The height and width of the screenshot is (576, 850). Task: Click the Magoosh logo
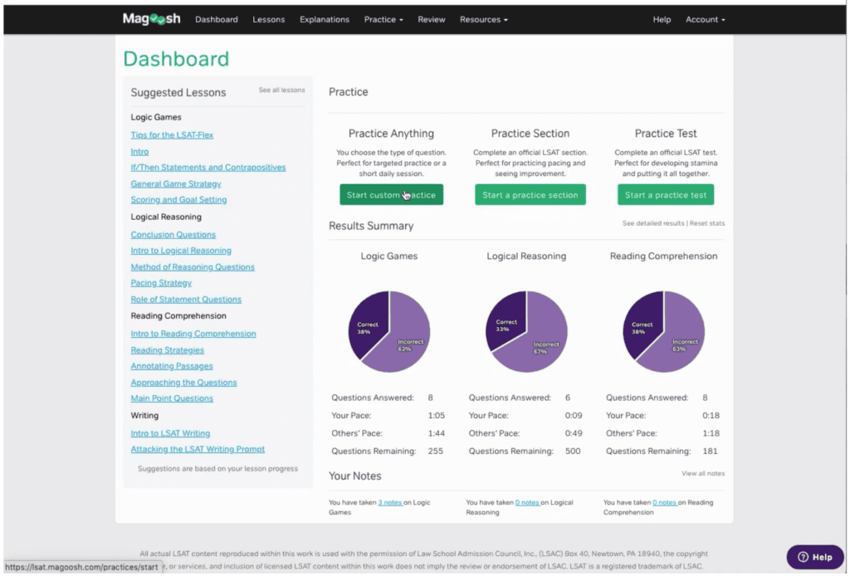(151, 18)
